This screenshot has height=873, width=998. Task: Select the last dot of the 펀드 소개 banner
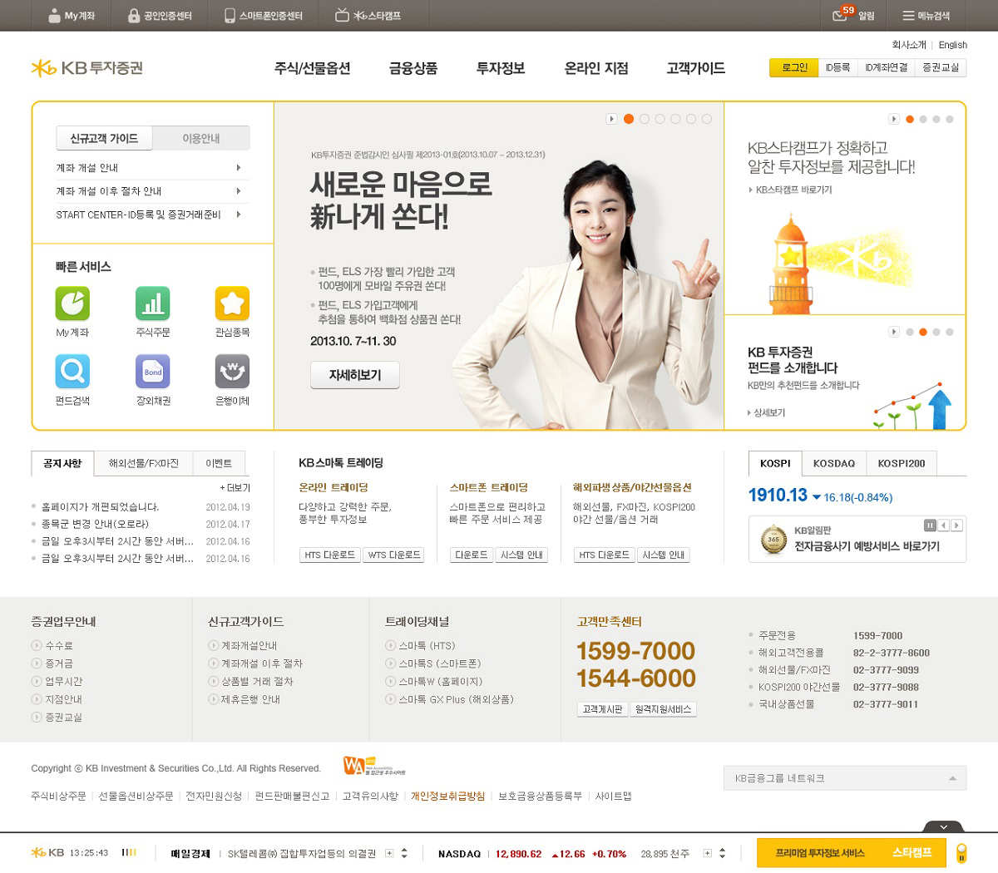pyautogui.click(x=950, y=332)
